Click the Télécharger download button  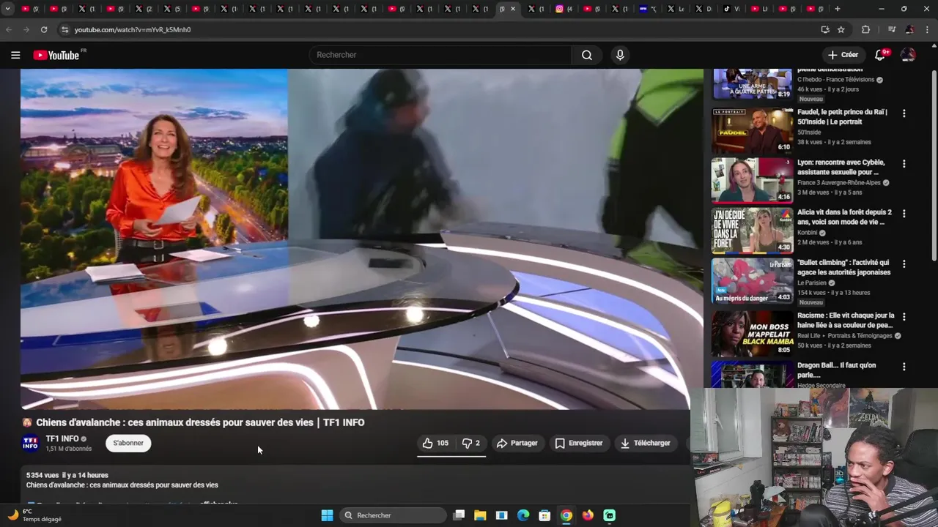(x=645, y=443)
